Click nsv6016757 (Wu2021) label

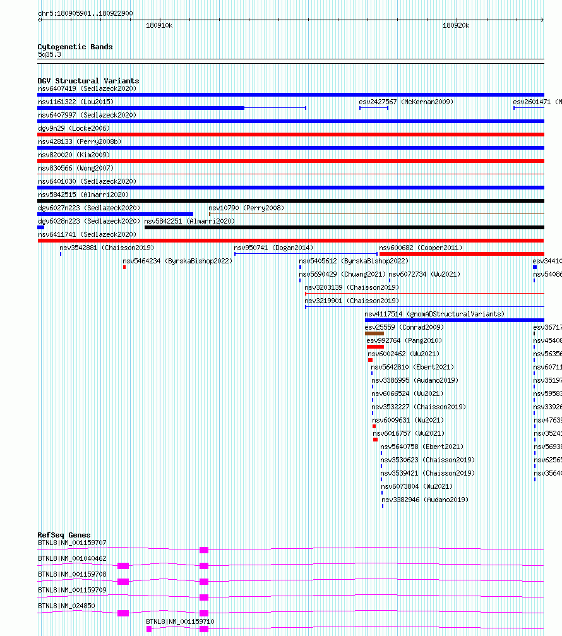(409, 434)
